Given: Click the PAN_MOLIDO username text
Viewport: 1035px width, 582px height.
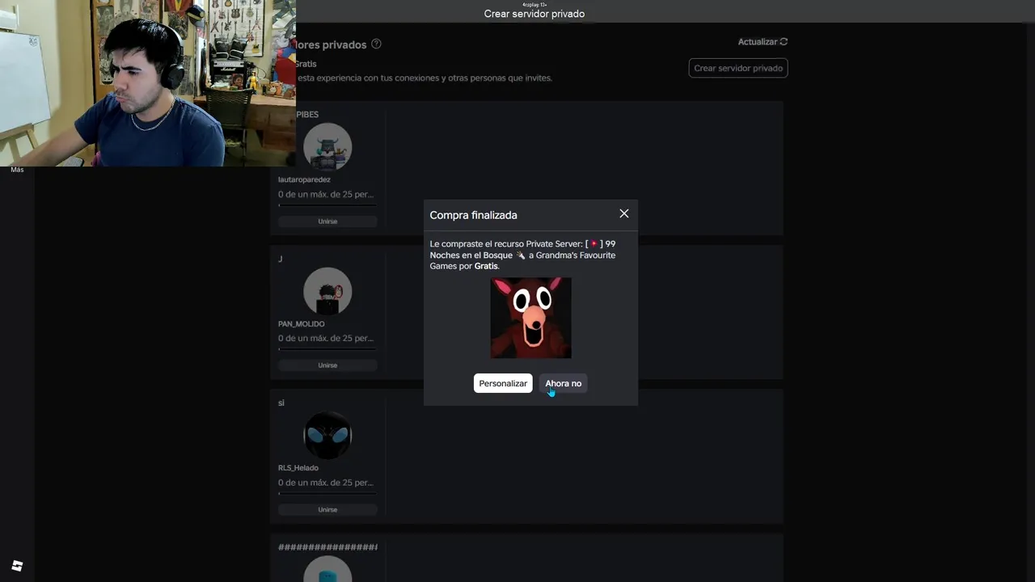Looking at the screenshot, I should click(x=301, y=323).
